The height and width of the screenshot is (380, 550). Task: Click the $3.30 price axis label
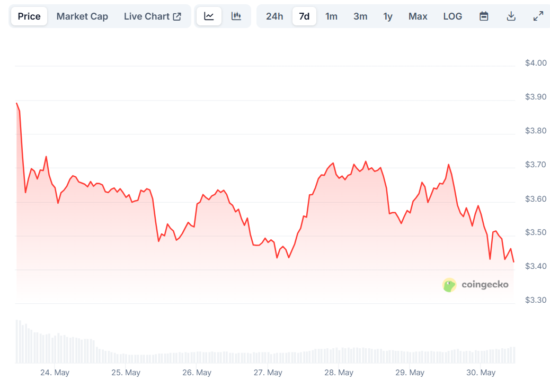tap(536, 300)
